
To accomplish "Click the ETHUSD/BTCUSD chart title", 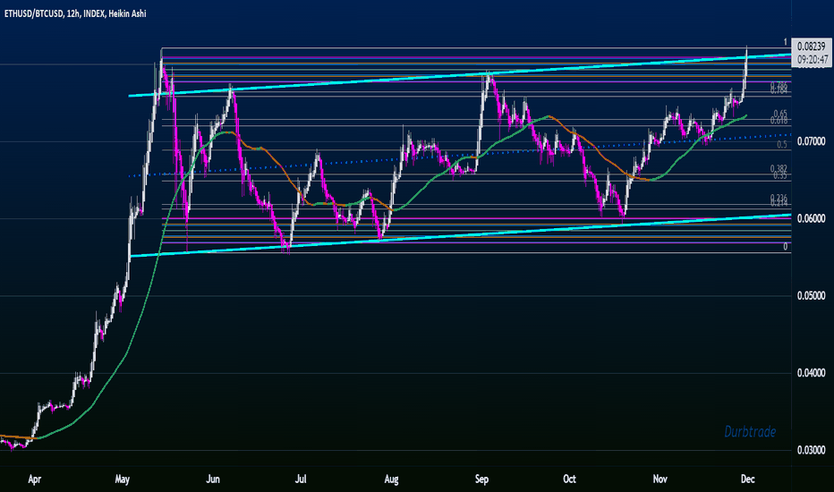I will pyautogui.click(x=75, y=13).
